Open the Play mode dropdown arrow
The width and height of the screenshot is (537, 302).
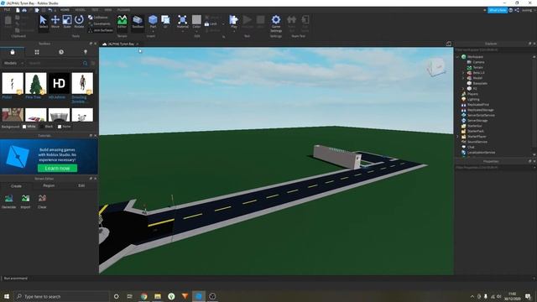click(234, 31)
